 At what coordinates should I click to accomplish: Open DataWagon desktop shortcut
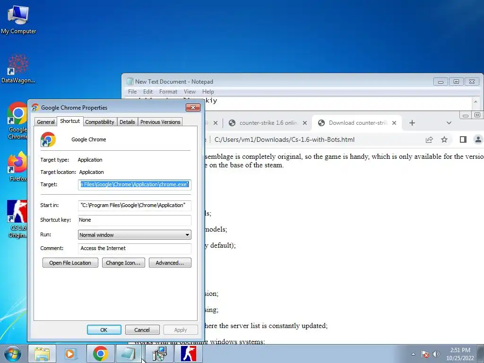click(x=18, y=69)
